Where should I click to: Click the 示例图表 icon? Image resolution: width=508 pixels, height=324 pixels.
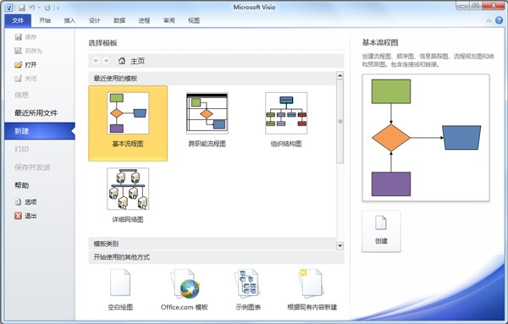[248, 283]
